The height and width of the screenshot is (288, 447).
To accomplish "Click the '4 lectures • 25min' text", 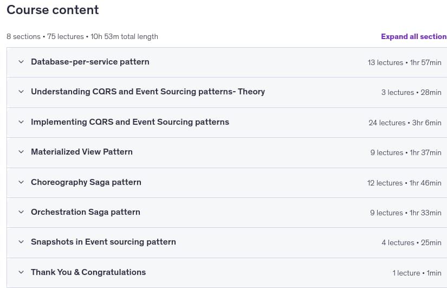I will [x=412, y=242].
